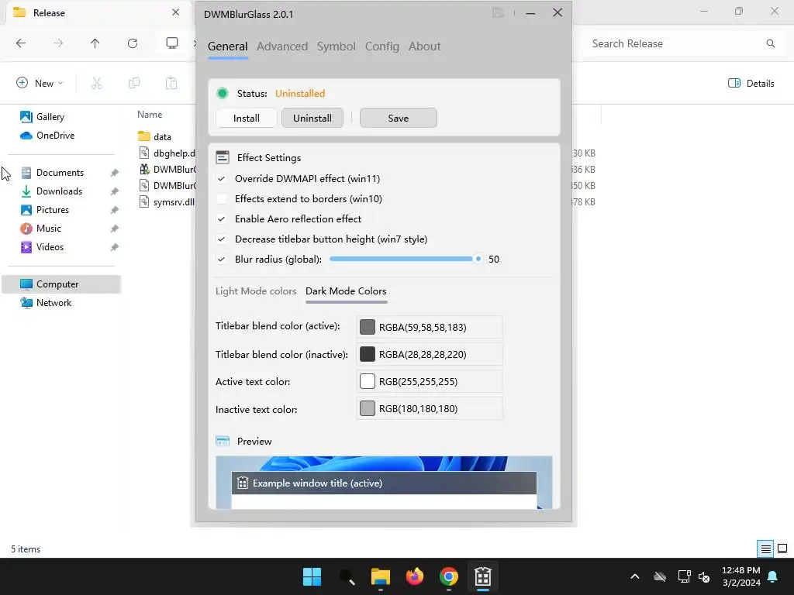Click the RGB(180,180,180) value field
Viewport: 794px width, 595px height.
pos(430,408)
